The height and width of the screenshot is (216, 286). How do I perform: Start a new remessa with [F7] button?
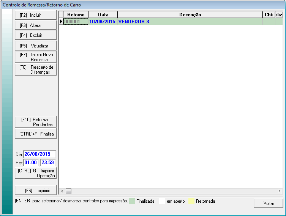coord(35,57)
